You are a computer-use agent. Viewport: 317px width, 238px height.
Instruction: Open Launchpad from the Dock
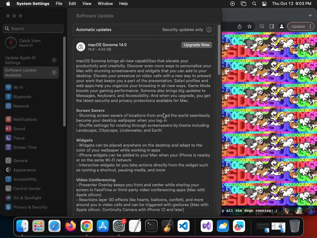point(38,226)
